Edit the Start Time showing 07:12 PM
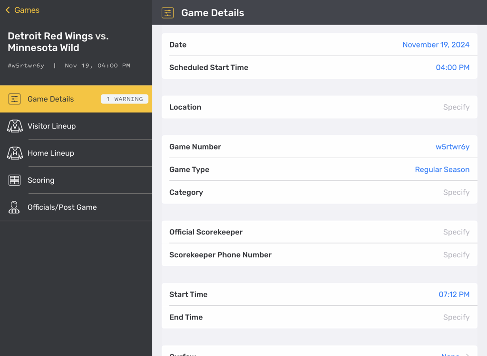This screenshot has width=487, height=356. [x=454, y=294]
